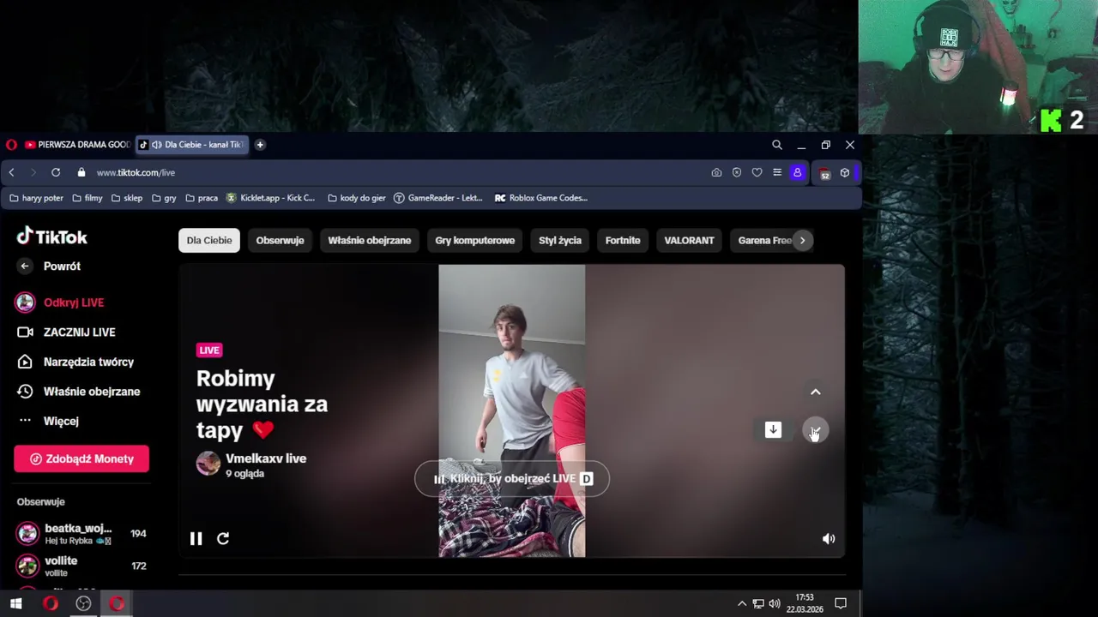This screenshot has height=617, width=1098.
Task: Bookmark page with heart icon
Action: coord(757,172)
